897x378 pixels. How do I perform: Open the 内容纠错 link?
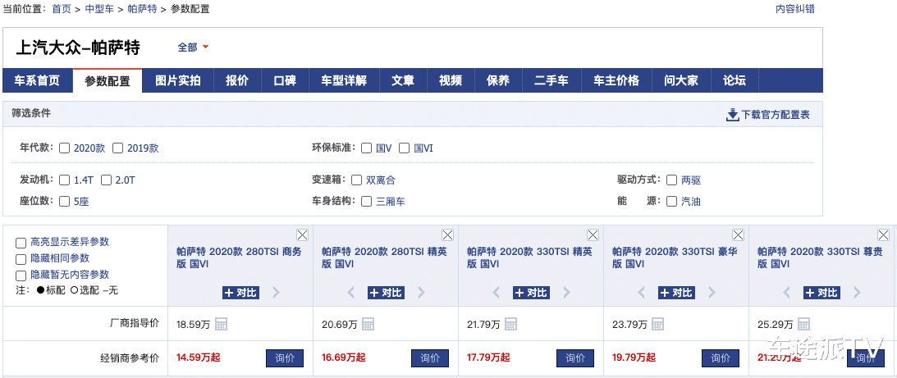[795, 9]
